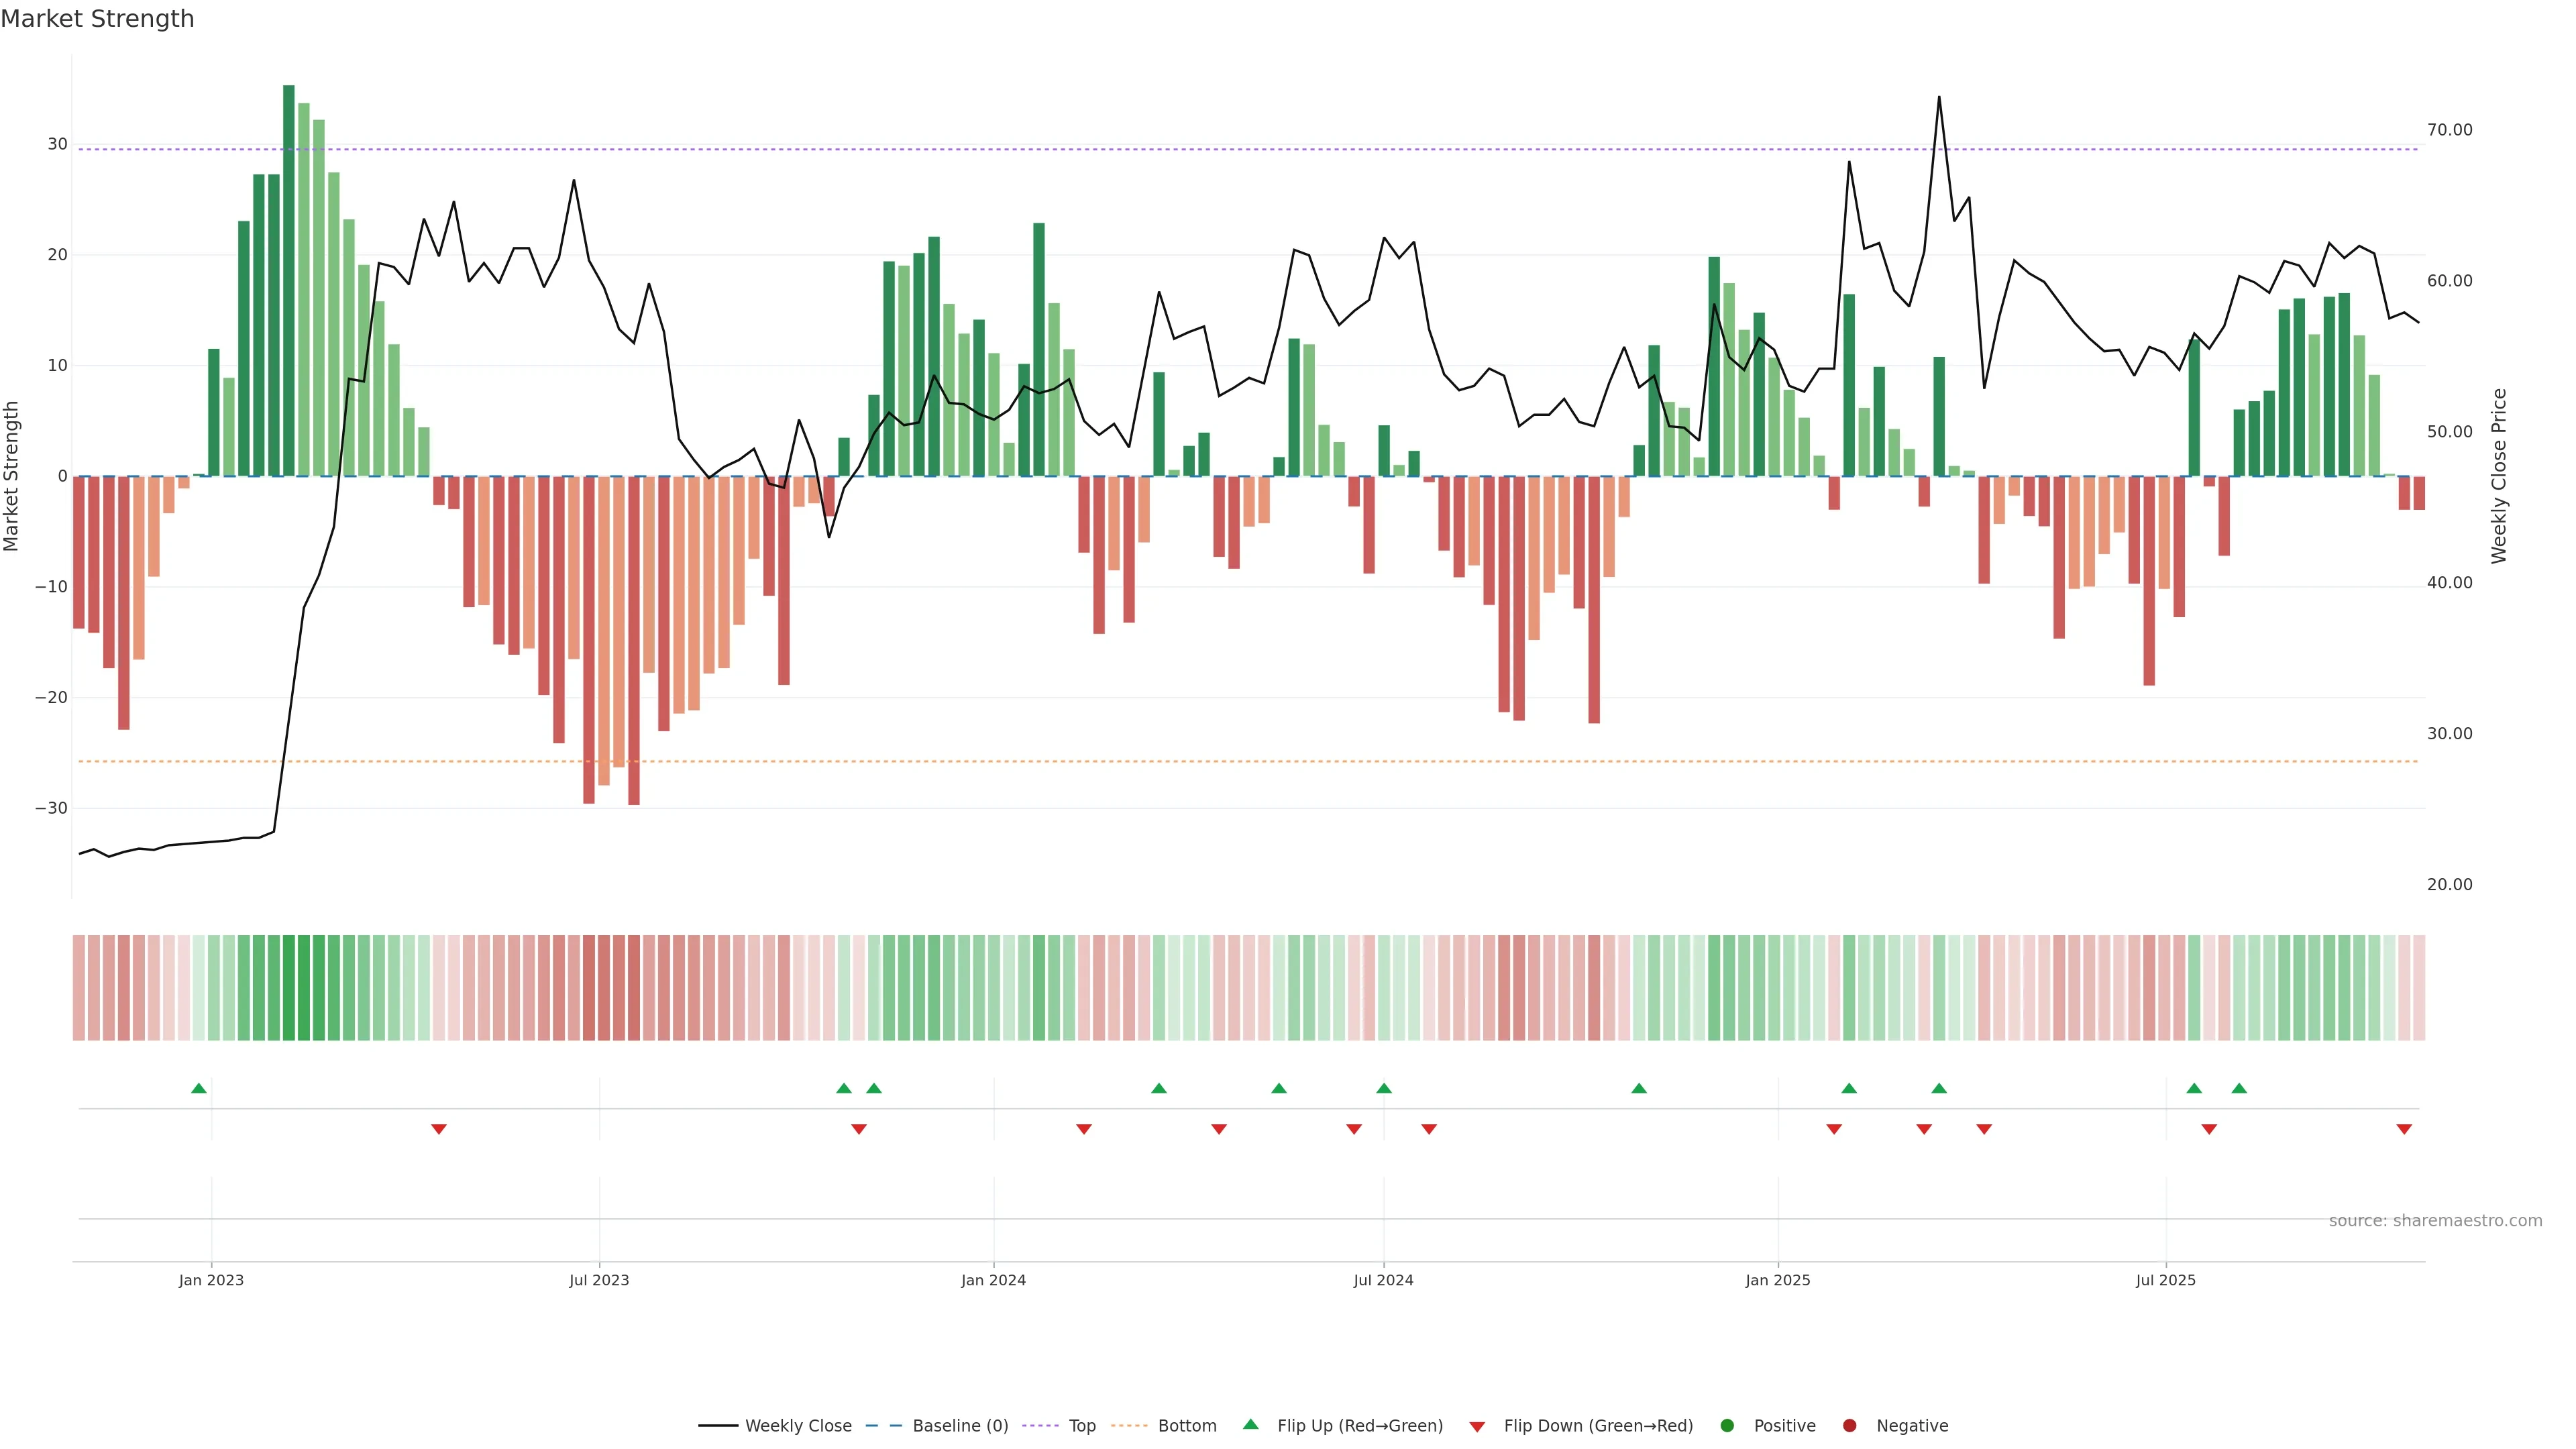2576x1449 pixels.
Task: Click the dark red Negative legend dot
Action: [x=1849, y=1425]
